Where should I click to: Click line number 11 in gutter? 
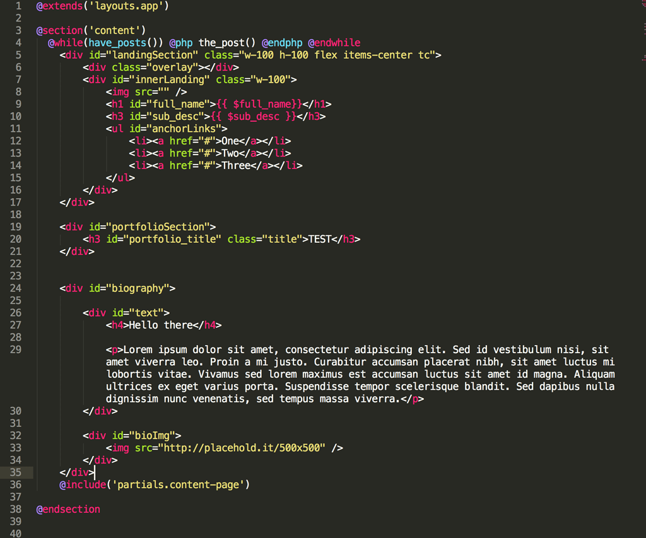pos(16,129)
